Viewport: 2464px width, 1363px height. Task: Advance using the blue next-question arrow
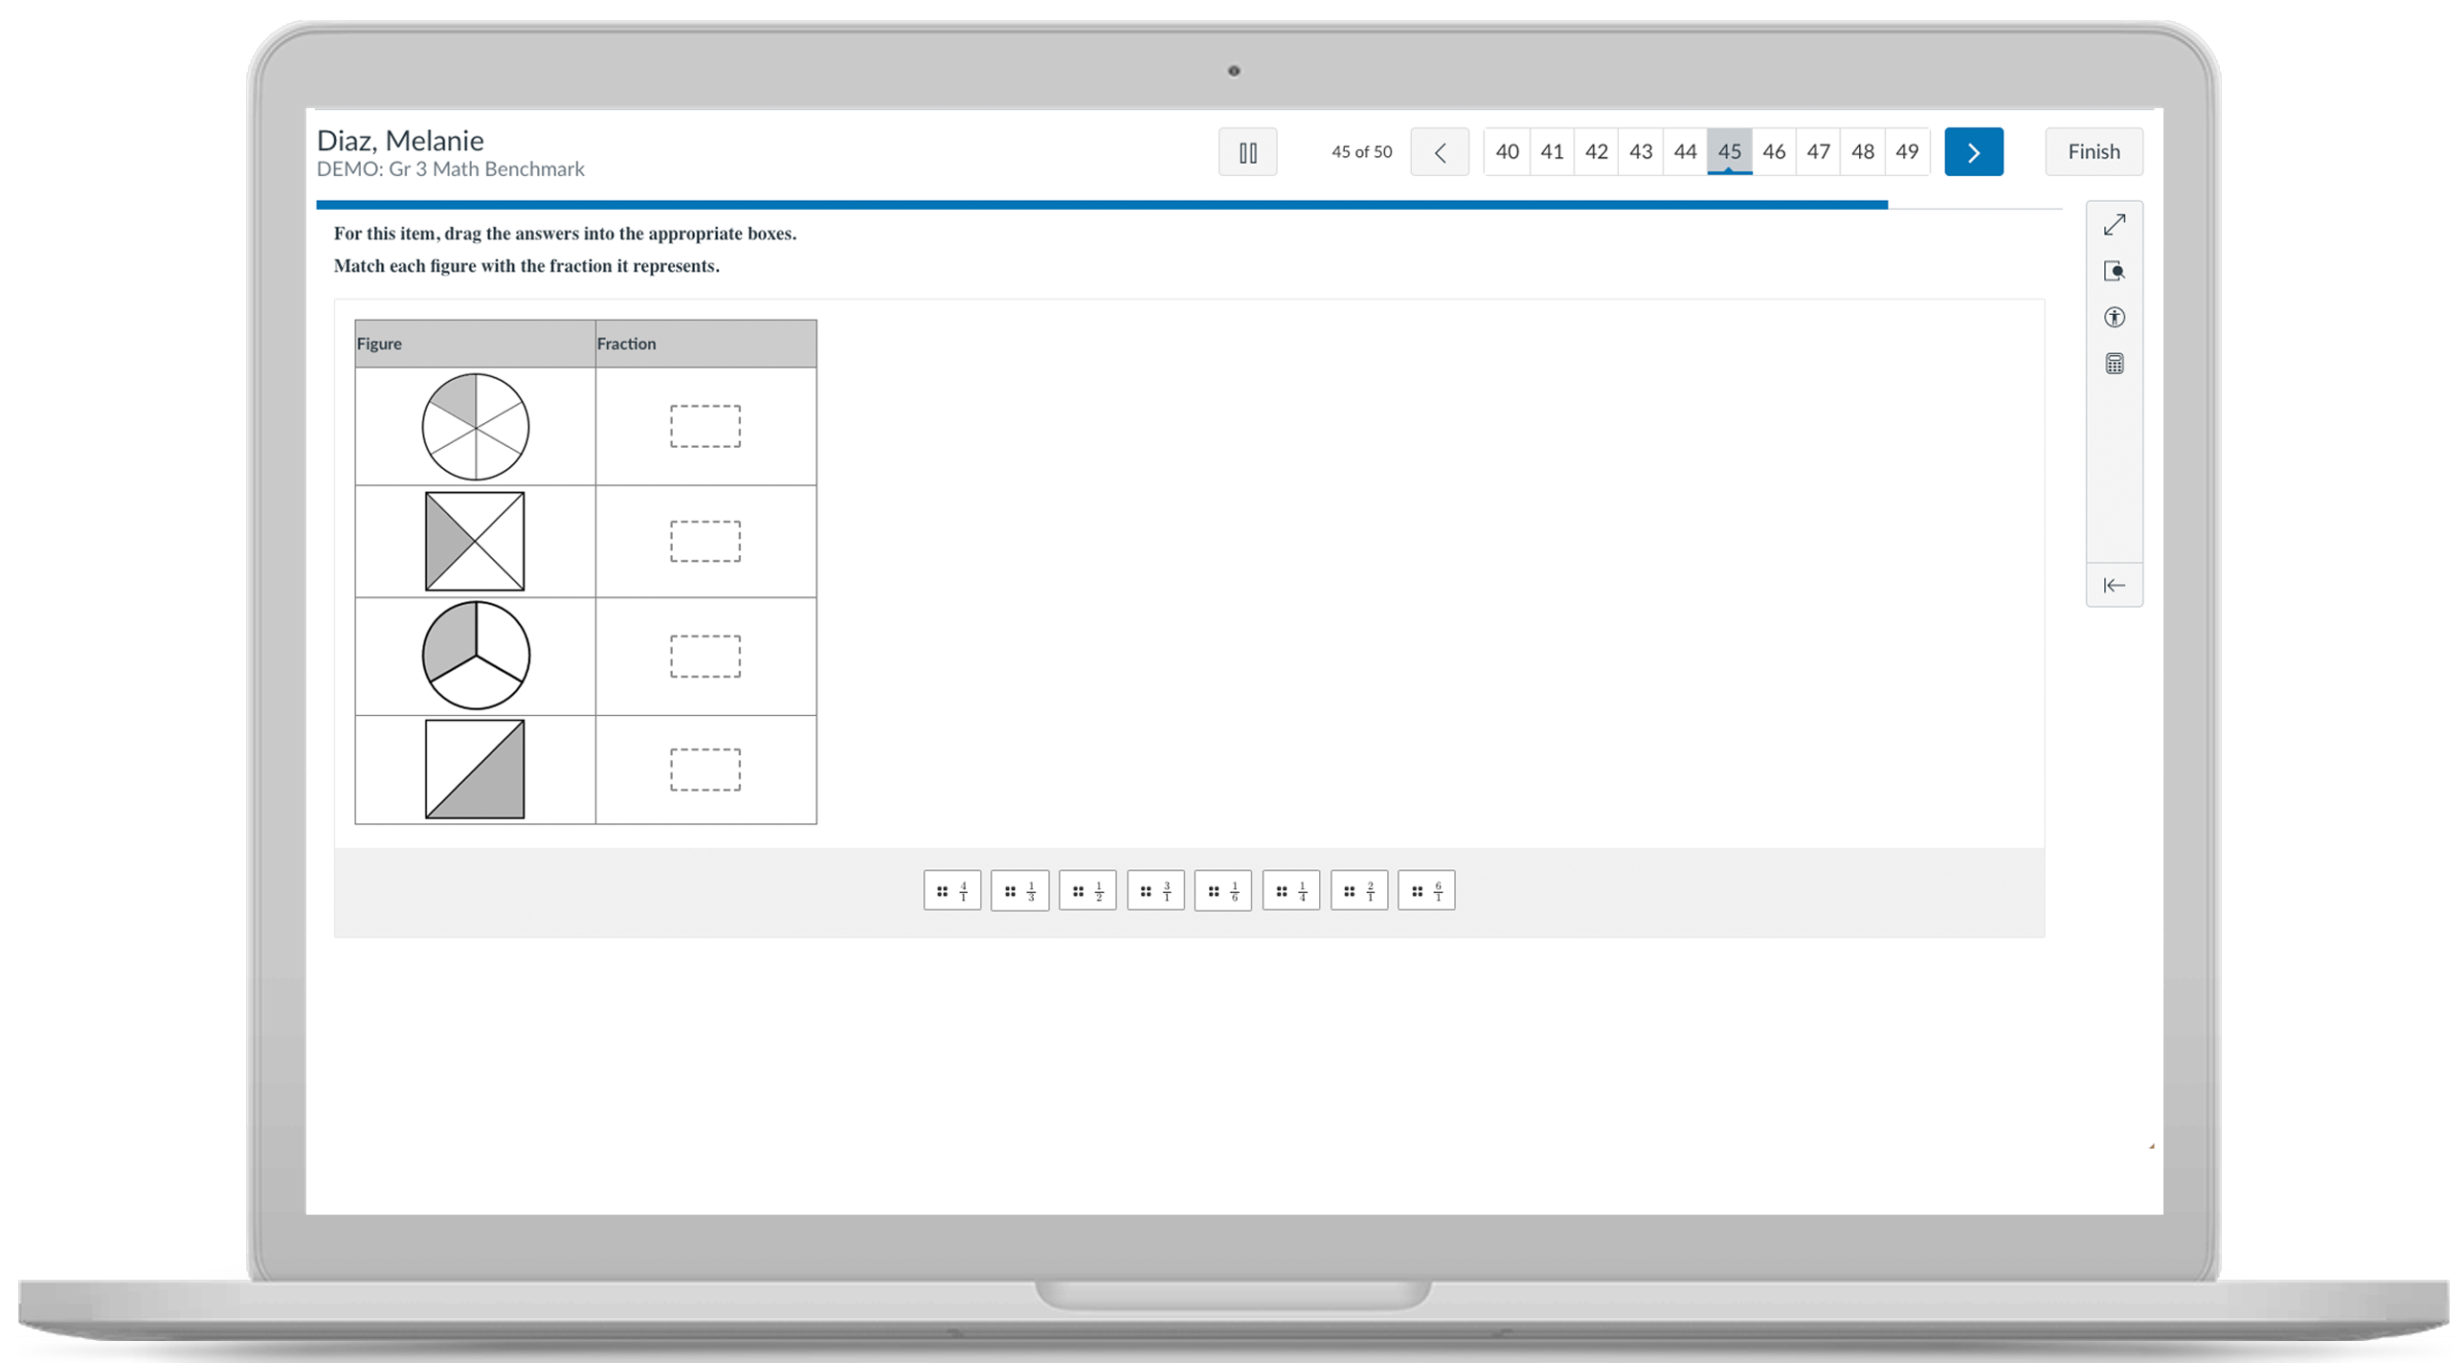pyautogui.click(x=1974, y=151)
